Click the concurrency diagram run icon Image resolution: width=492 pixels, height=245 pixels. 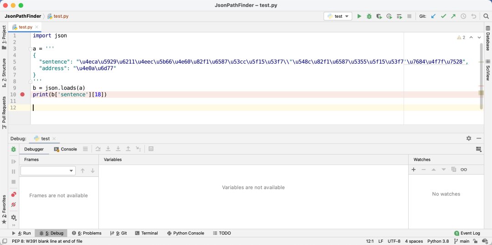[x=399, y=16]
